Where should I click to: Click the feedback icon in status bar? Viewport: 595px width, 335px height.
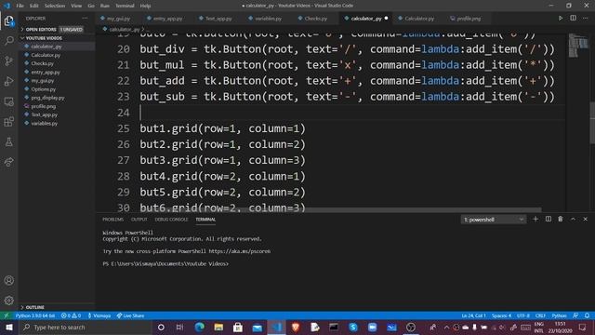click(x=575, y=315)
